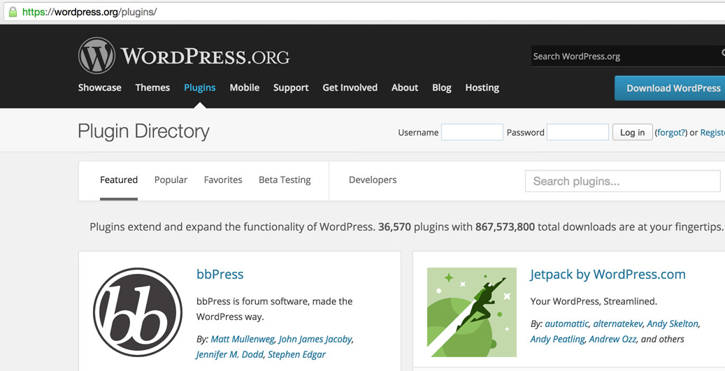
Task: Click About in the header
Action: coord(405,87)
